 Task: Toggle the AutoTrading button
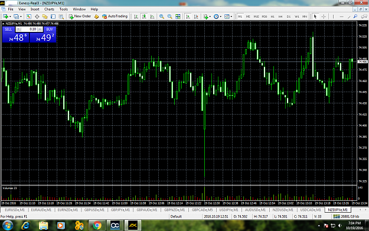tap(115, 17)
